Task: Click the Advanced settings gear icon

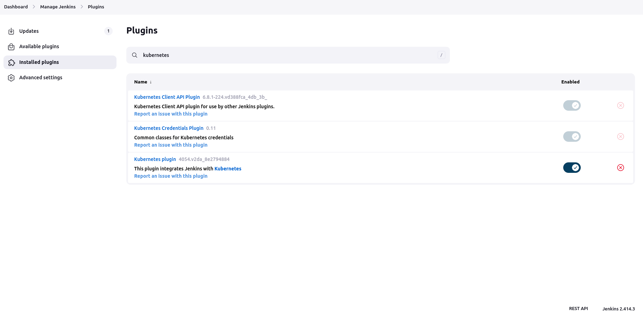Action: coord(11,78)
